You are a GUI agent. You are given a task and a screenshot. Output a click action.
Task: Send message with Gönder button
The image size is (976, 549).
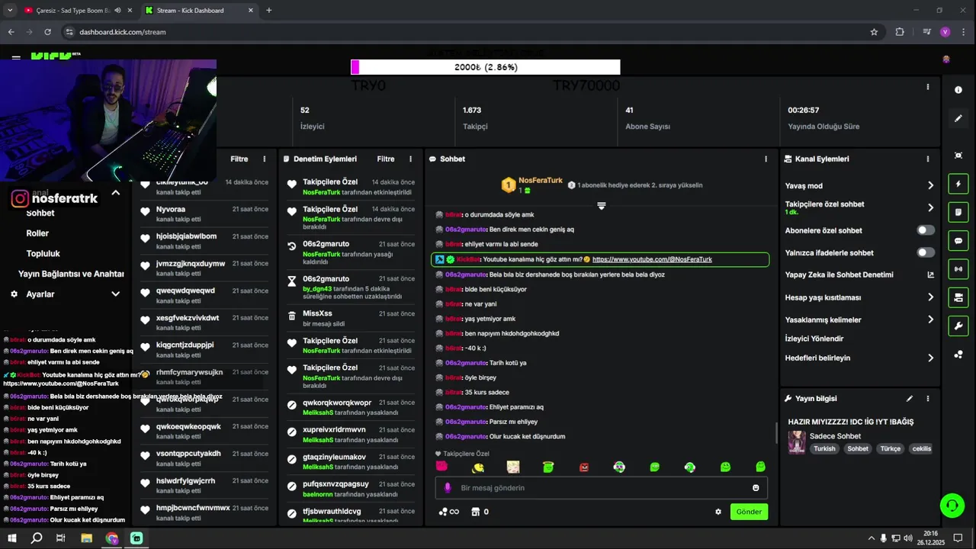click(749, 512)
